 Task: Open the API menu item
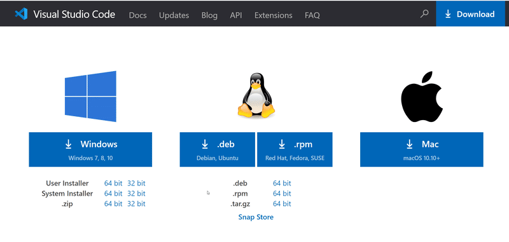pyautogui.click(x=236, y=15)
